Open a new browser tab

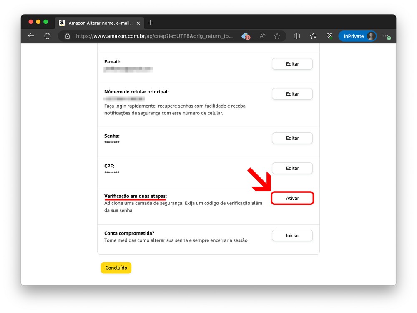point(151,23)
